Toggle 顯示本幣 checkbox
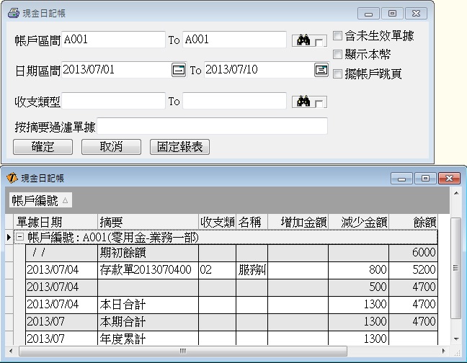This screenshot has height=363, width=467. 337,54
